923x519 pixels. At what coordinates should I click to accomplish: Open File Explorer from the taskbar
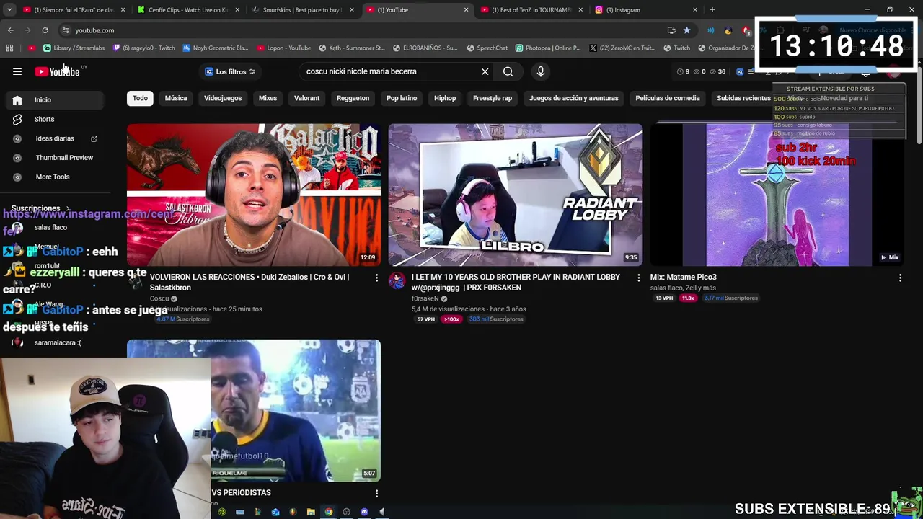[x=311, y=512]
